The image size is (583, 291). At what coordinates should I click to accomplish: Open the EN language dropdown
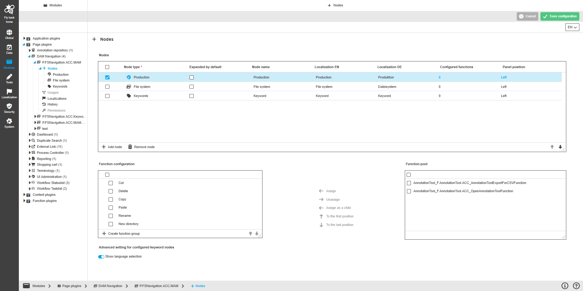[x=572, y=27]
